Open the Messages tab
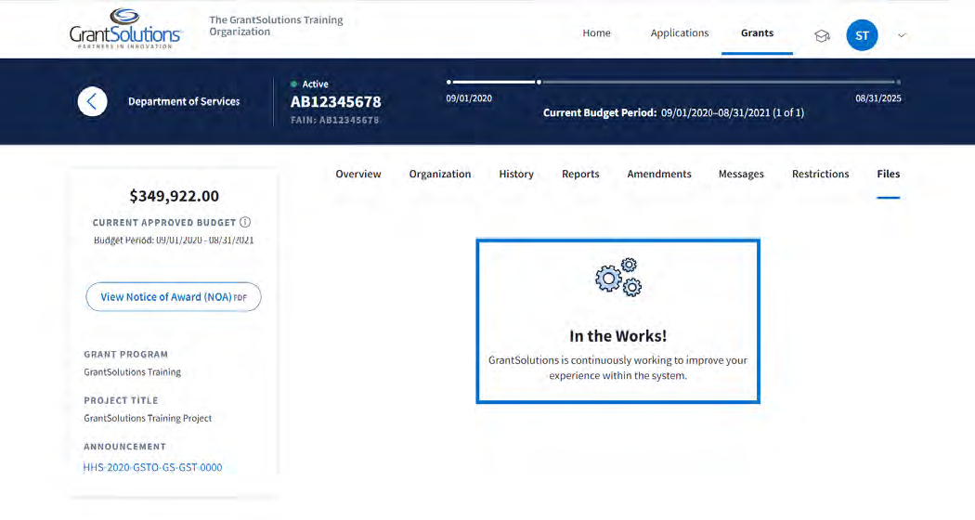 tap(741, 175)
